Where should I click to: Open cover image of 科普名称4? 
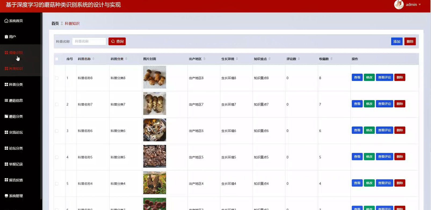coord(155,183)
